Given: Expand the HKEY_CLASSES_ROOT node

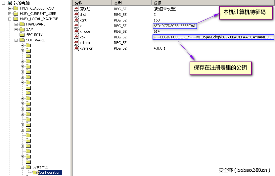Looking at the screenshot, I should click(x=10, y=8).
